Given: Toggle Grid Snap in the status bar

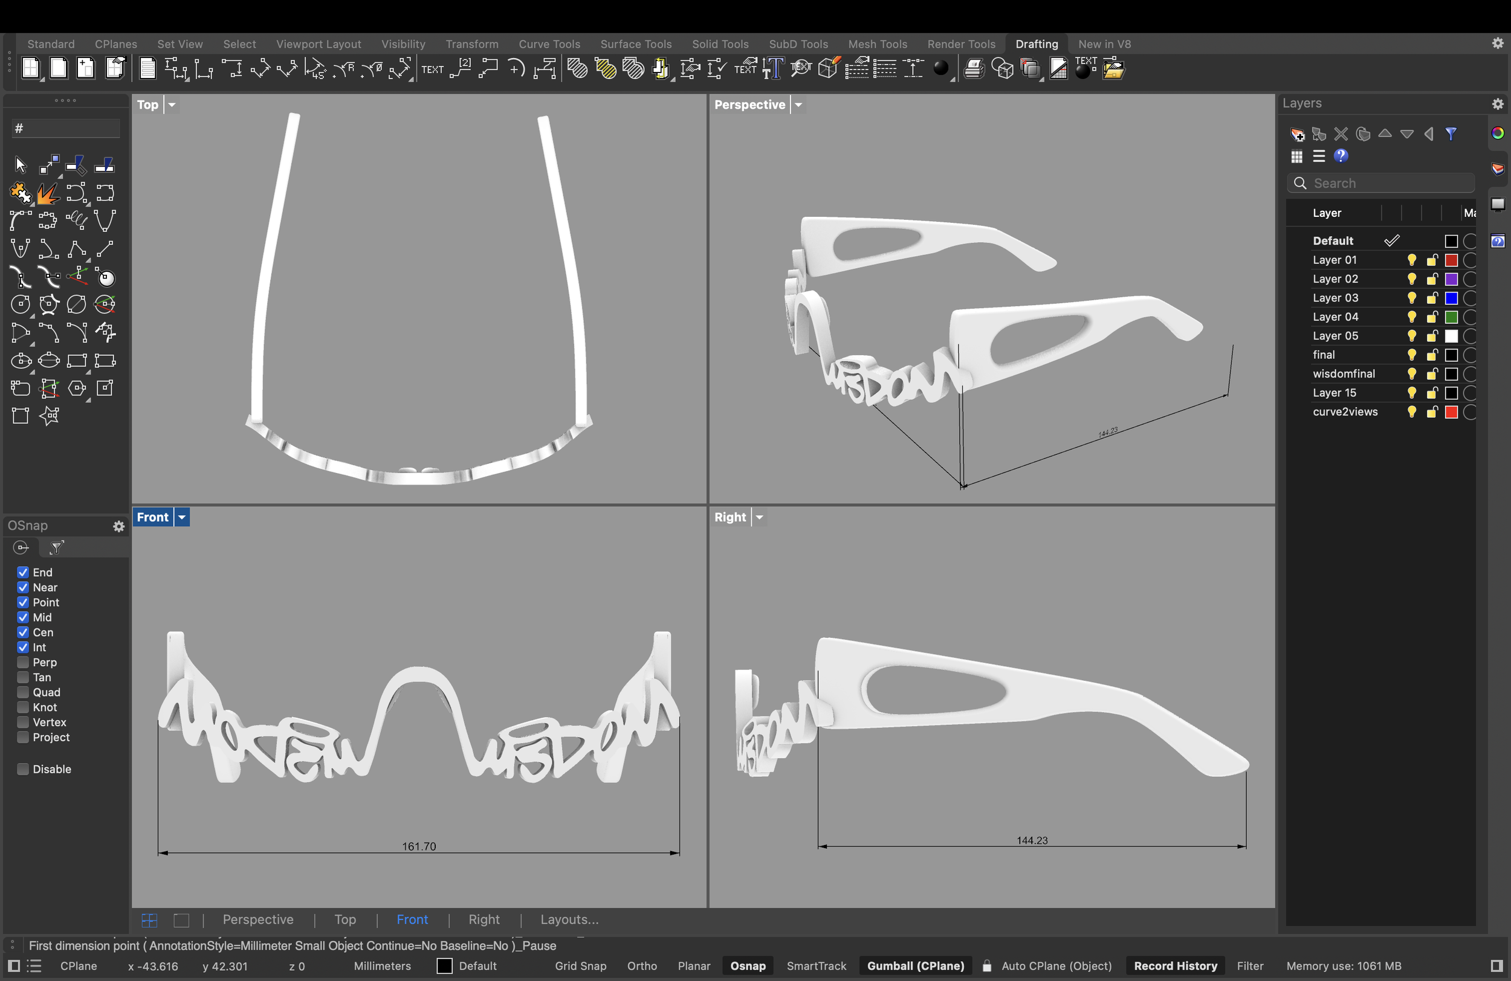Looking at the screenshot, I should [580, 966].
